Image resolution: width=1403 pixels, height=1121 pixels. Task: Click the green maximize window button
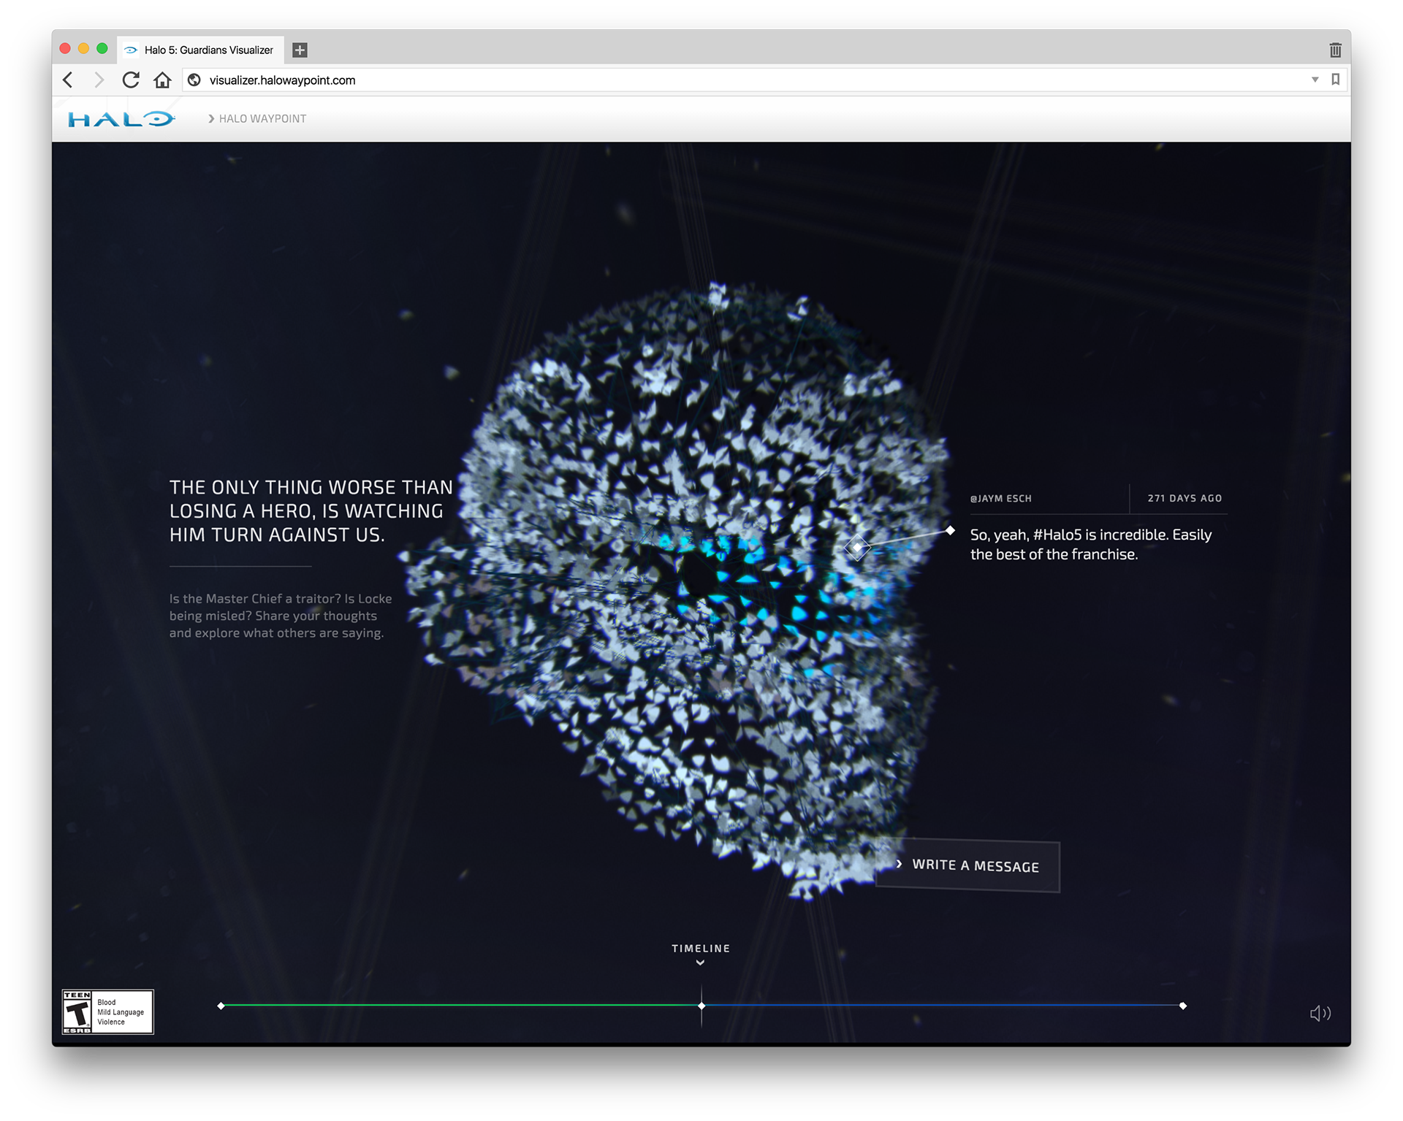[102, 48]
